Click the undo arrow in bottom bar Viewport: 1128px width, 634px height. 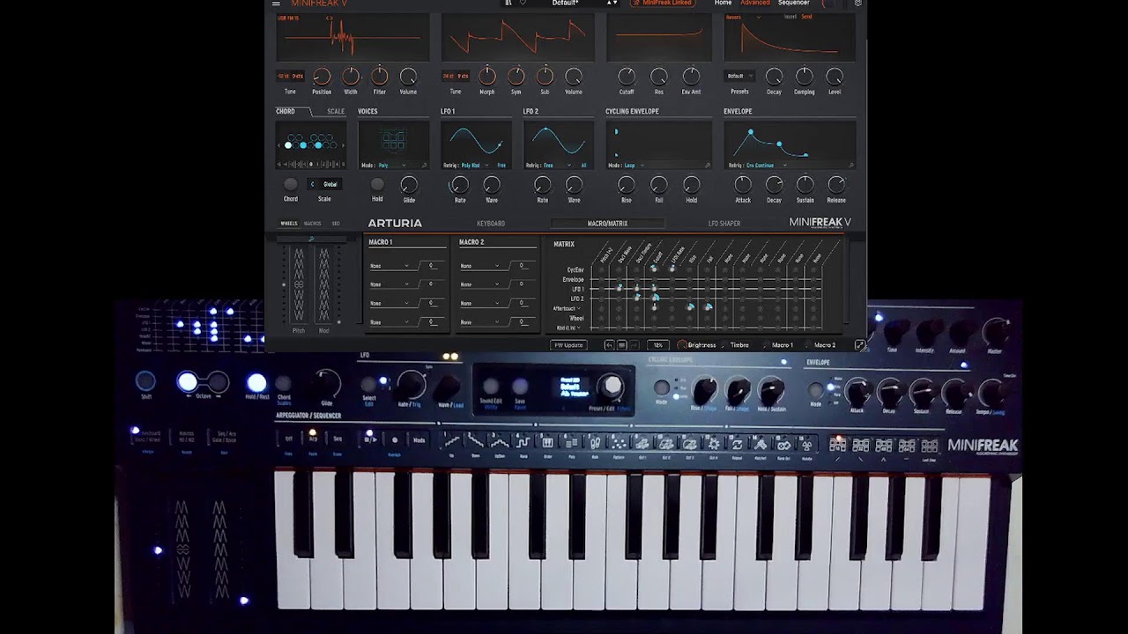(609, 345)
